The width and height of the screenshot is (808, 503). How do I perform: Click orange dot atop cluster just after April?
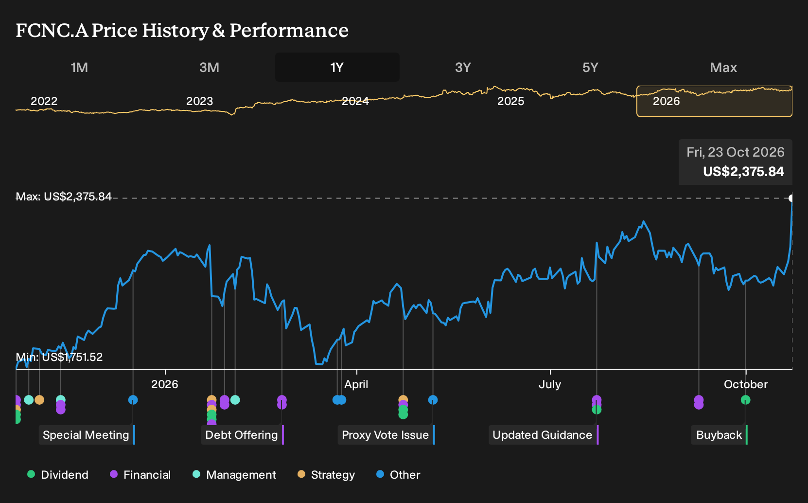[403, 400]
